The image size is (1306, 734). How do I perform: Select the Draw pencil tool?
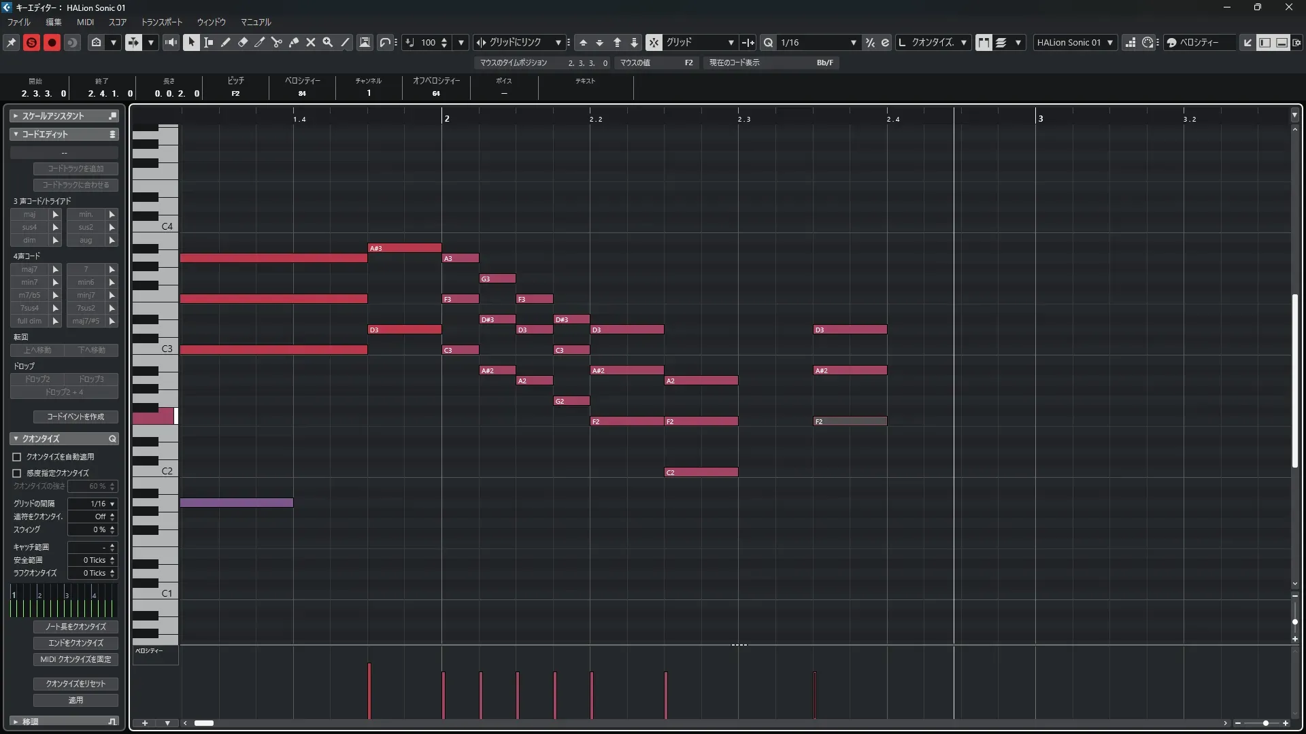(226, 42)
